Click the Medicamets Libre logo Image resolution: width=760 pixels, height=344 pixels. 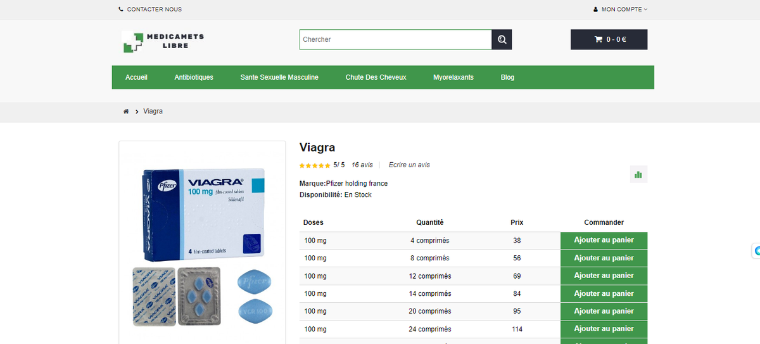point(163,41)
